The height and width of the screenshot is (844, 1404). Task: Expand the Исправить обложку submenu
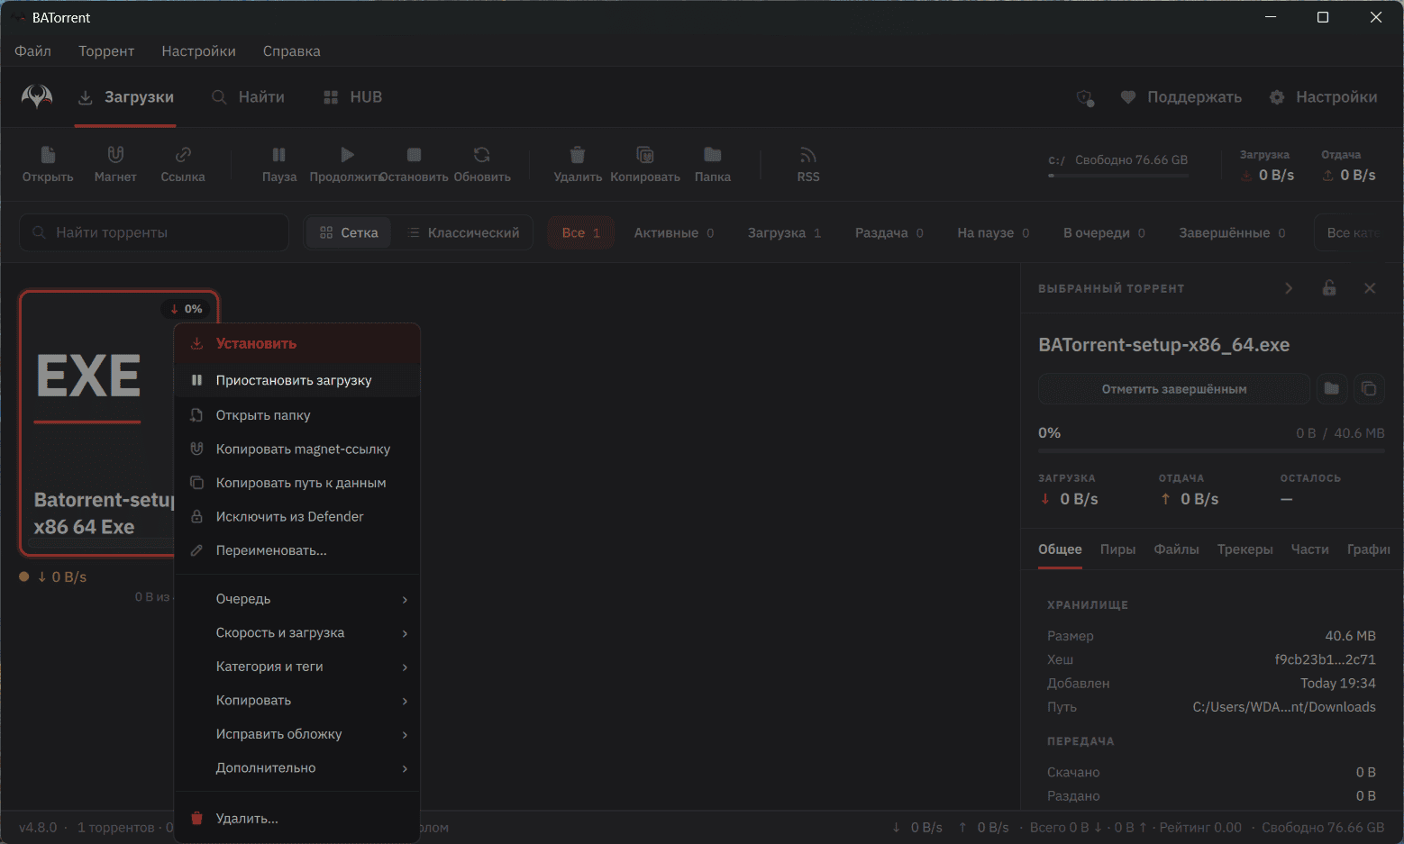click(x=297, y=734)
